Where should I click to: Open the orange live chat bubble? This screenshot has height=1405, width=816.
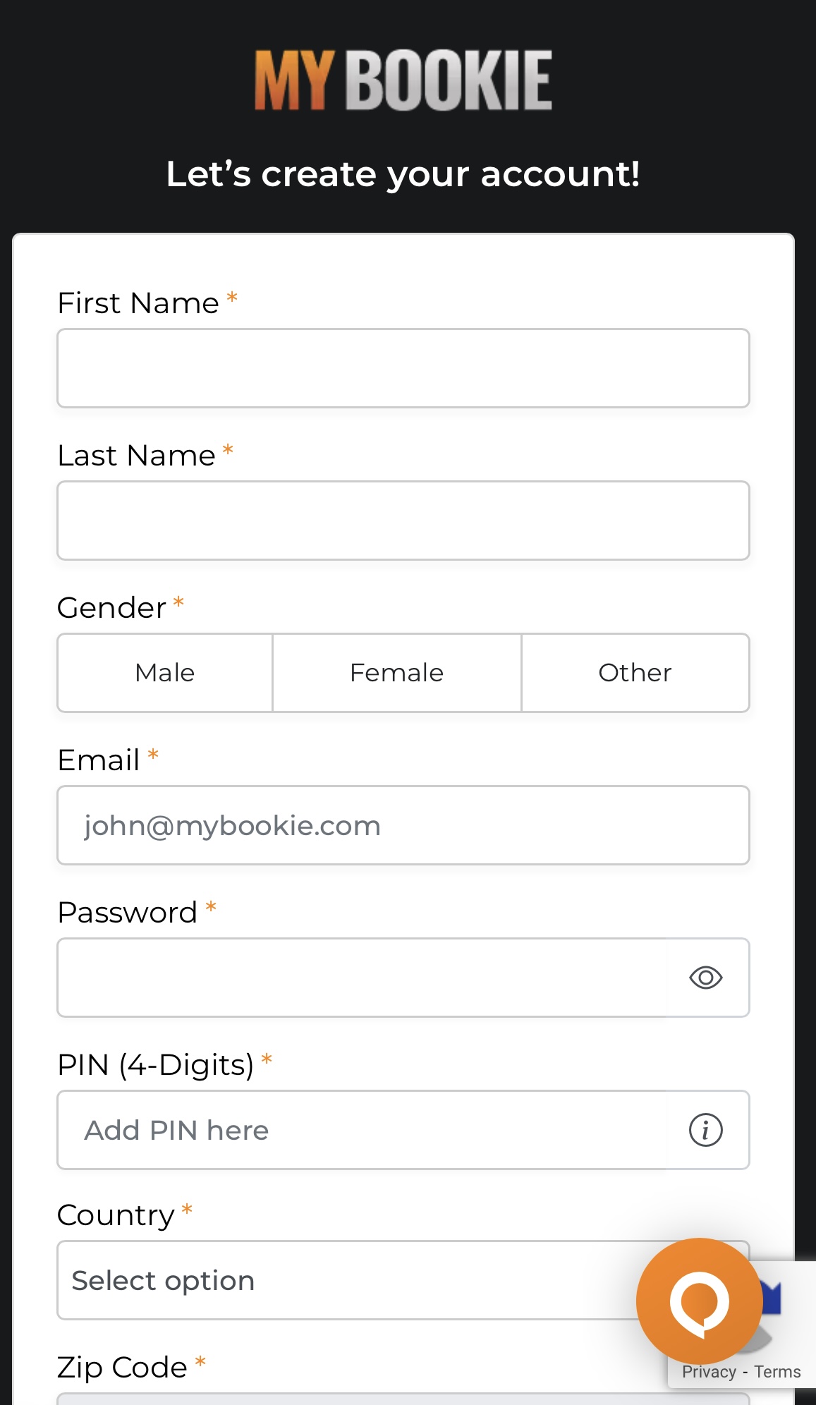[698, 1301]
